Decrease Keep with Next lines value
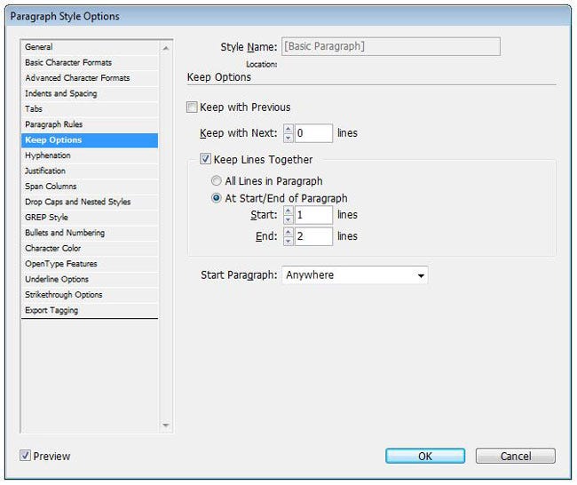 tap(288, 138)
